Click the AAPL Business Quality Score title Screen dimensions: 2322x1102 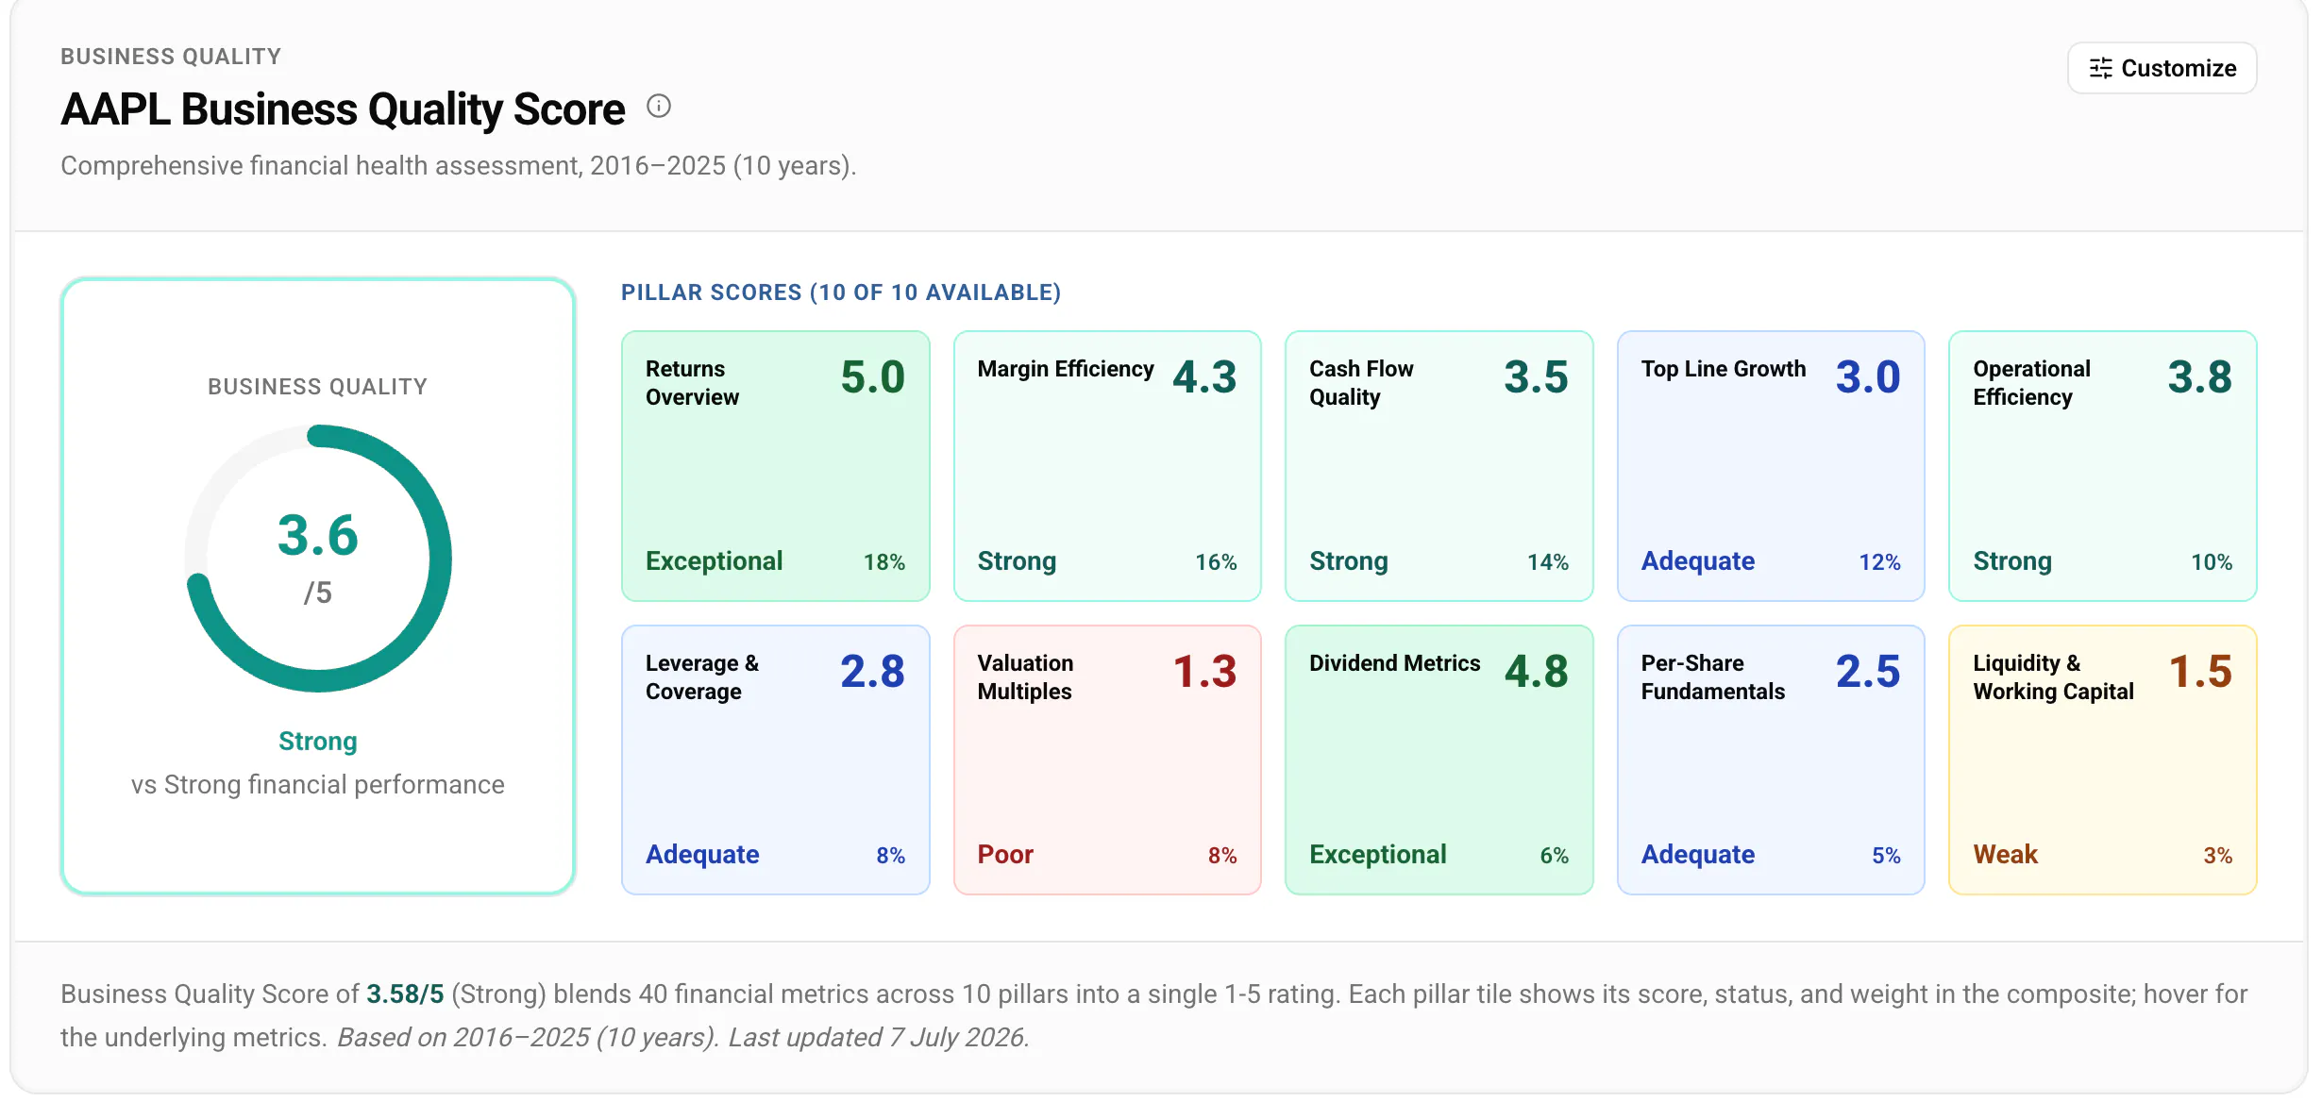pos(343,109)
